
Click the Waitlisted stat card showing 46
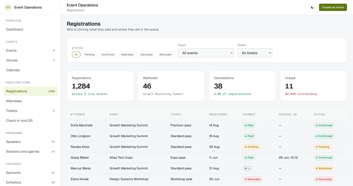click(171, 86)
